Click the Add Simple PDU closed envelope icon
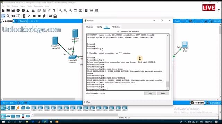Screen dimensions: 222x124 [50, 16]
